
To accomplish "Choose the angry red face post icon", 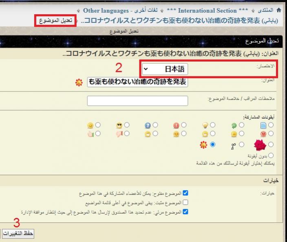I will pos(263,134).
